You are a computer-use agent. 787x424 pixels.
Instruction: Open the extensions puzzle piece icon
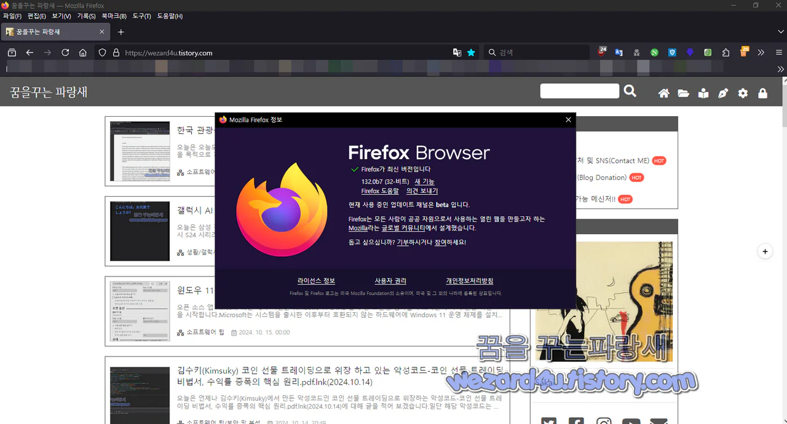point(726,52)
